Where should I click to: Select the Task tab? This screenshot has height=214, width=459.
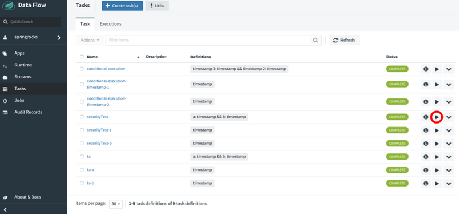(85, 24)
